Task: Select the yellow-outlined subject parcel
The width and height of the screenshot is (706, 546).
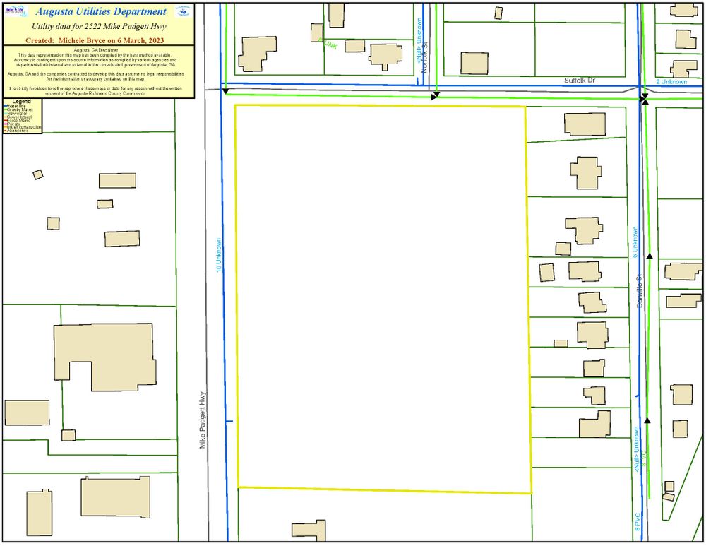Action: tap(381, 297)
